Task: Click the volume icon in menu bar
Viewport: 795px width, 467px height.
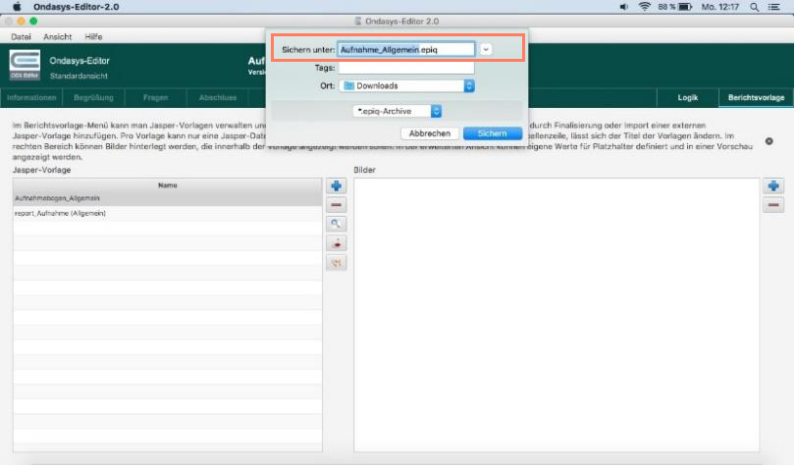Action: point(623,7)
